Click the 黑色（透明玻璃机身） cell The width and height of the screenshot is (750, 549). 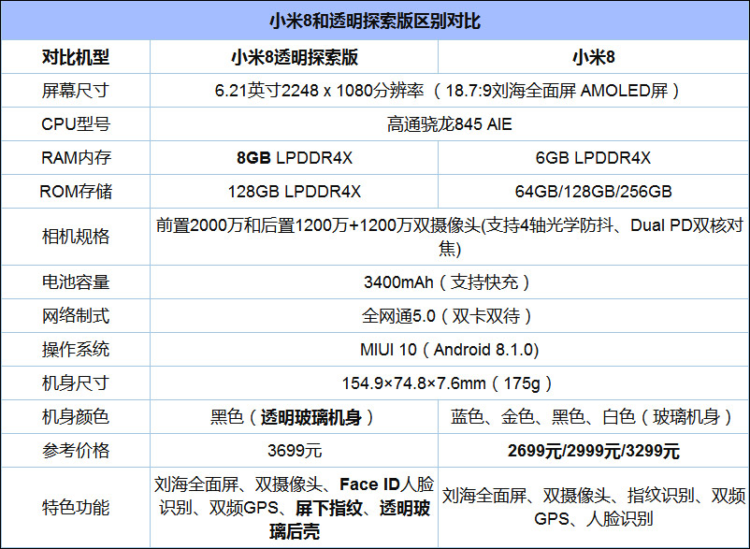295,416
